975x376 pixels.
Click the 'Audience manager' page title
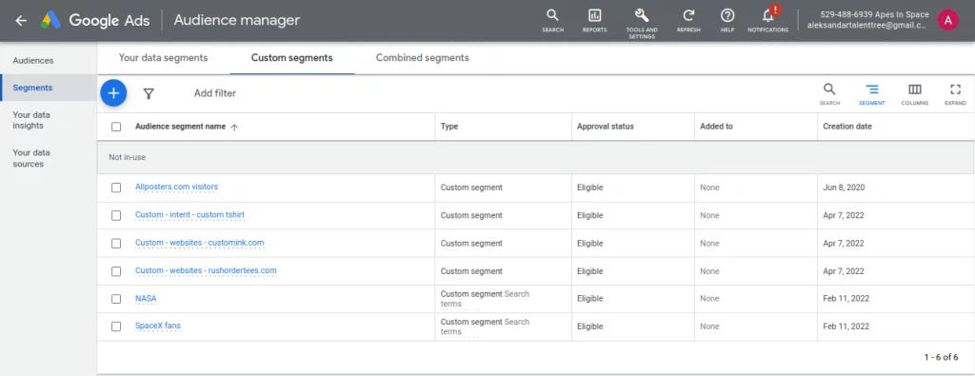tap(237, 20)
